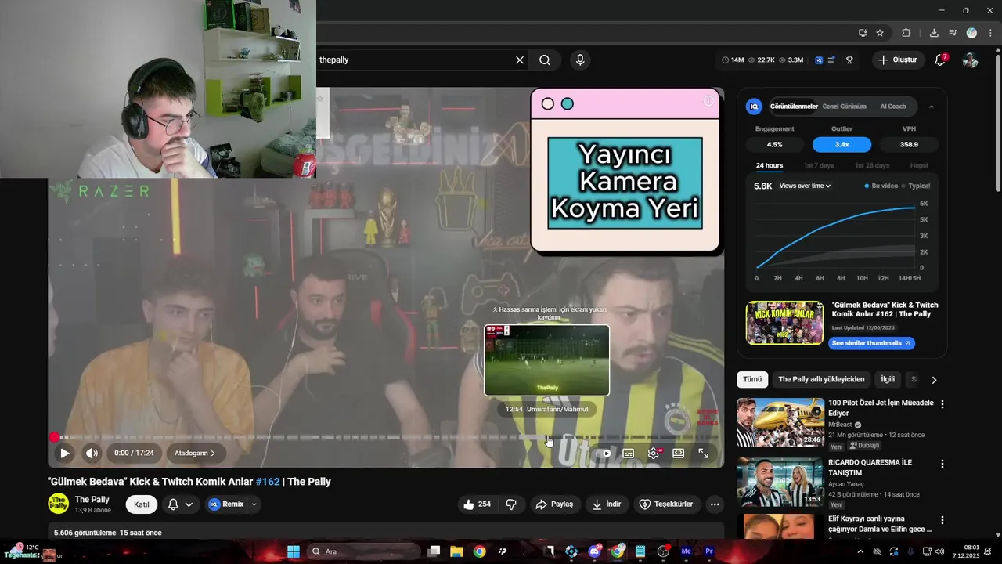Screen dimensions: 1002x564
Task: Search YouTube with the magnifier button
Action: tap(545, 60)
